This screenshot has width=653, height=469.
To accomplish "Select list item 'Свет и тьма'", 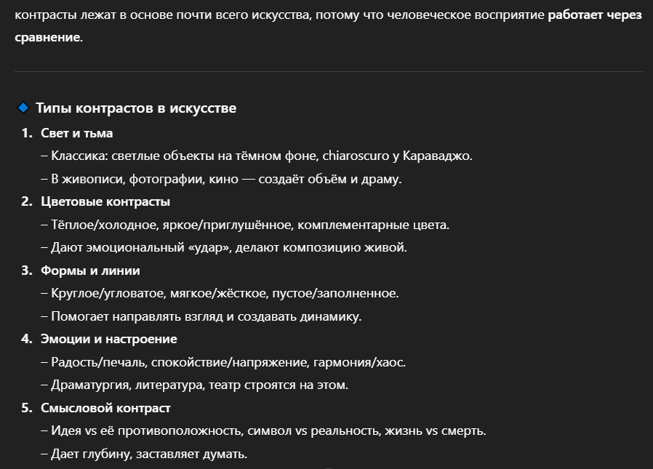I will (76, 133).
